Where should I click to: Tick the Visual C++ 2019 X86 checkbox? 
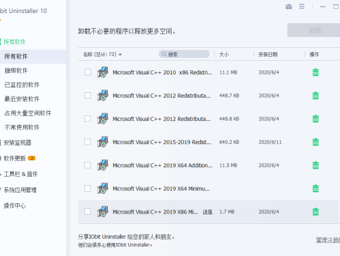87,212
